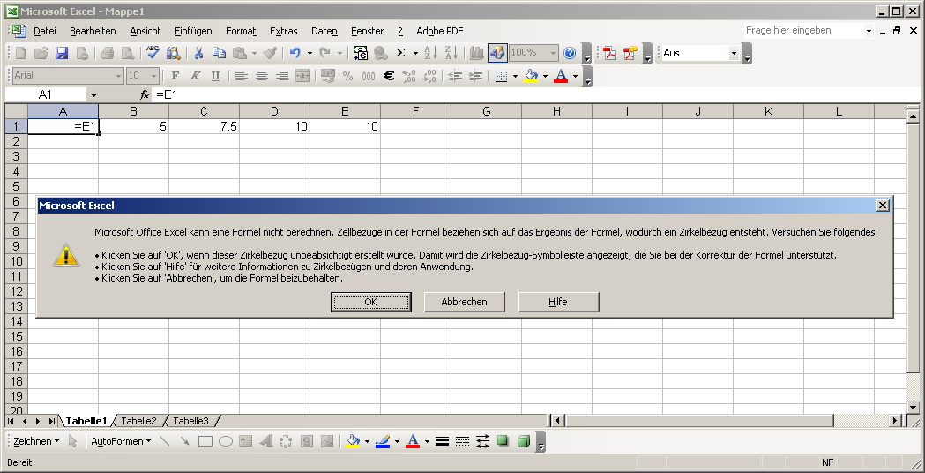The image size is (925, 473).
Task: Click the fx insert function icon
Action: pyautogui.click(x=145, y=94)
